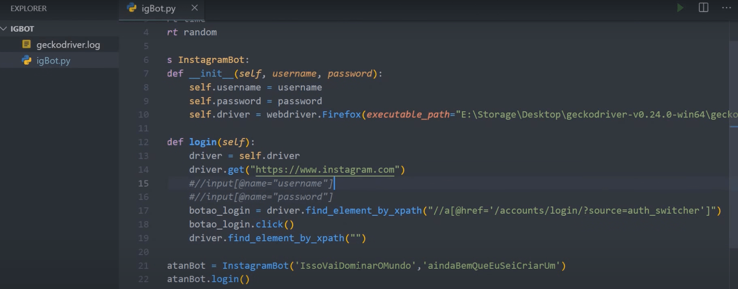
Task: Open the More Actions ellipsis menu
Action: [x=726, y=8]
